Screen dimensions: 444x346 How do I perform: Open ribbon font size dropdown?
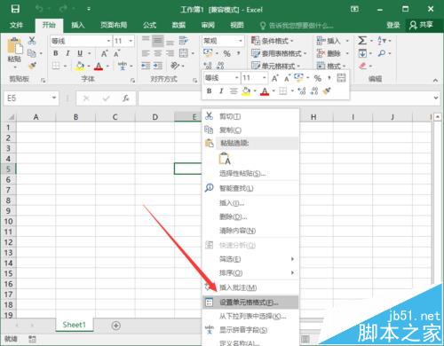tap(131, 41)
